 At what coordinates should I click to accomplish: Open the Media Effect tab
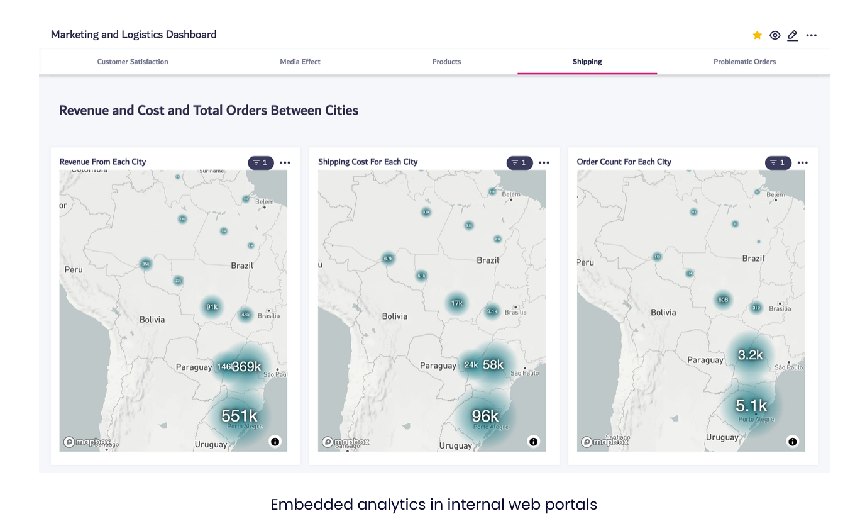pos(300,62)
